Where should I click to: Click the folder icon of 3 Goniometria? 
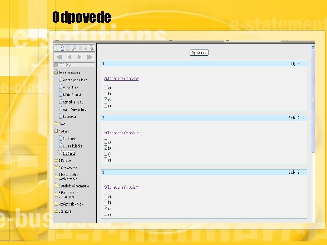[x=56, y=167]
